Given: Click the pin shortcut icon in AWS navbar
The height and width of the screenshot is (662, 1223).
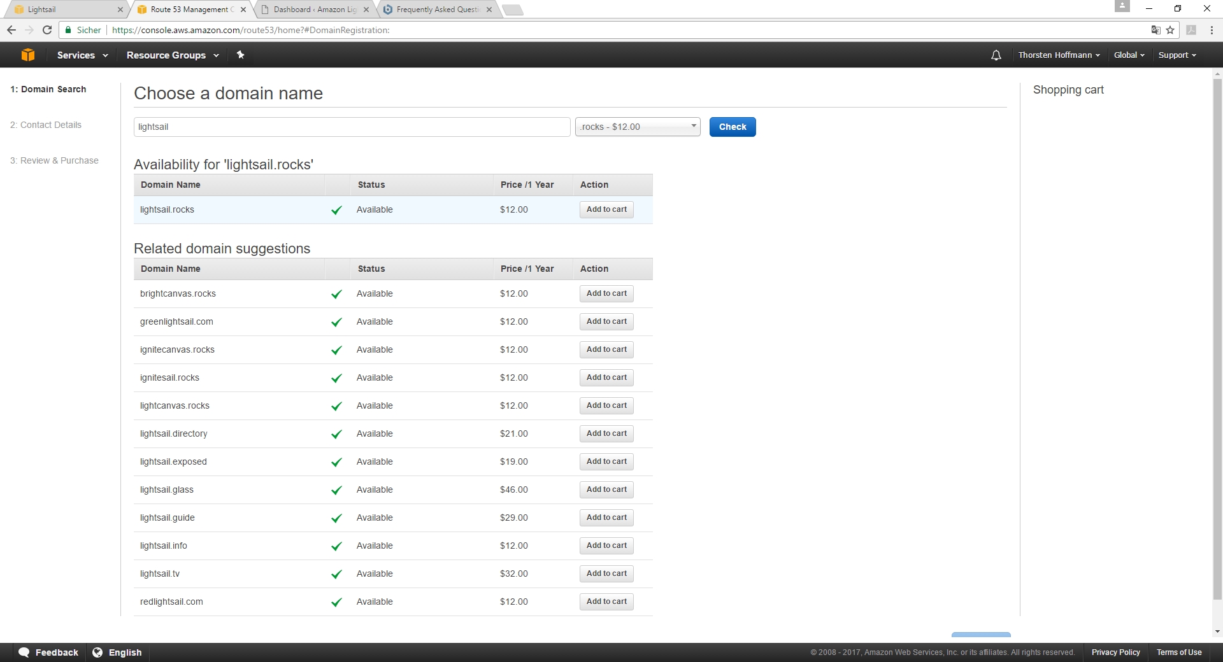Looking at the screenshot, I should click(x=240, y=55).
